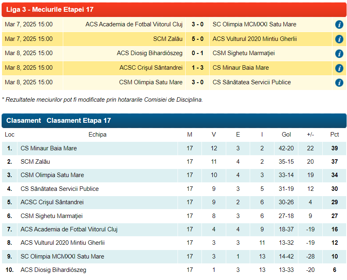Click SCM Zalău team in standings table
The image size is (347, 280).
tap(35, 162)
